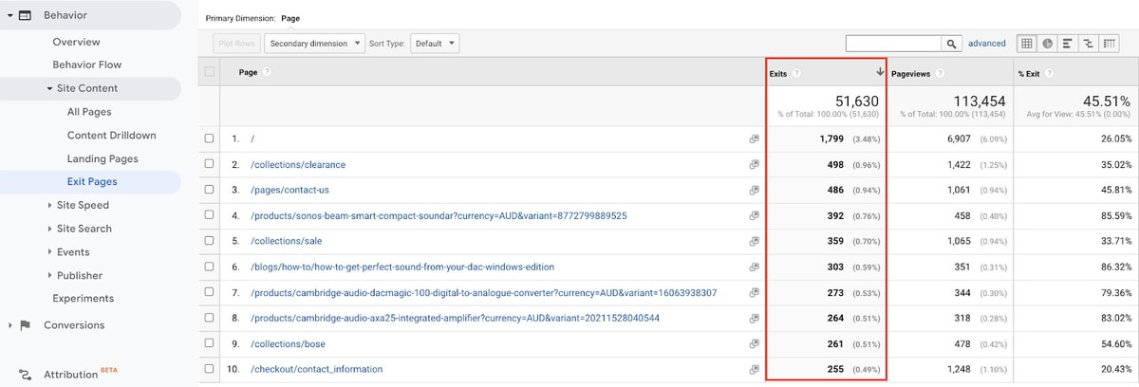The height and width of the screenshot is (387, 1139).
Task: Expand the Conversions section
Action: (x=9, y=325)
